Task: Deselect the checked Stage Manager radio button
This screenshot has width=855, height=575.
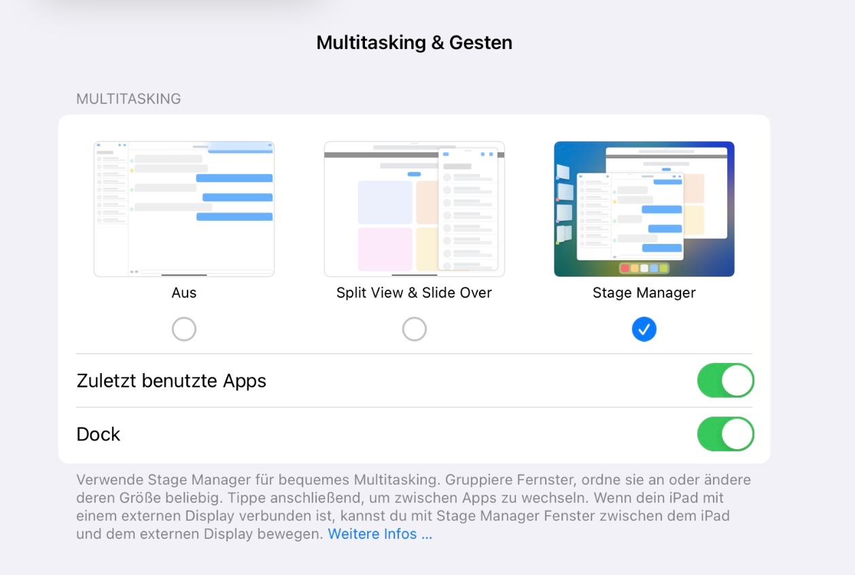Action: [x=644, y=330]
